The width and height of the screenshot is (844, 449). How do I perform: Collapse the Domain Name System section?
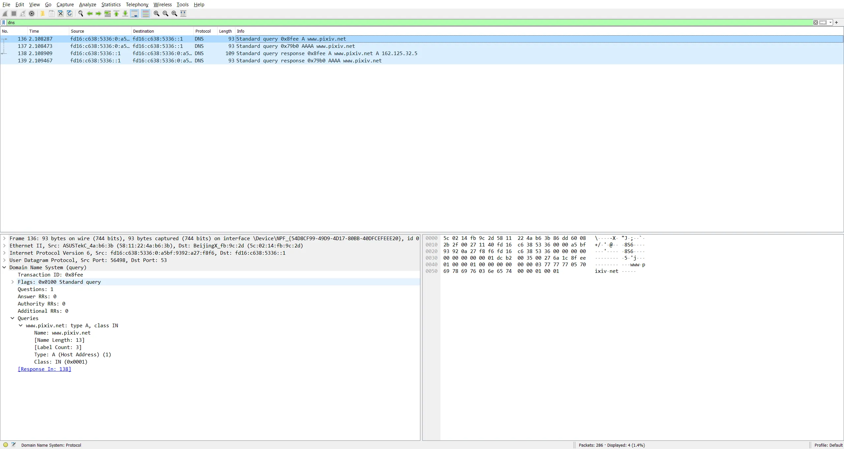click(4, 267)
